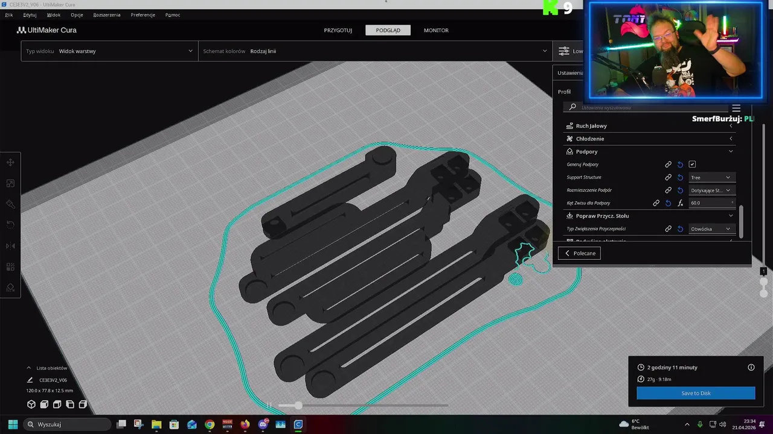Open settings visibility hamburger menu
The height and width of the screenshot is (434, 773).
[736, 108]
